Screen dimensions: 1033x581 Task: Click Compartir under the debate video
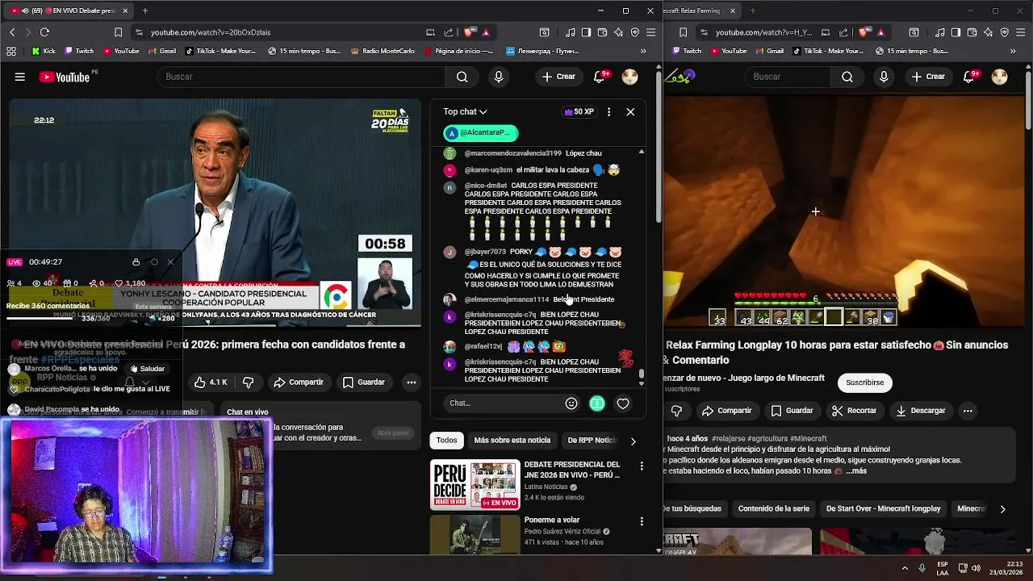(298, 382)
